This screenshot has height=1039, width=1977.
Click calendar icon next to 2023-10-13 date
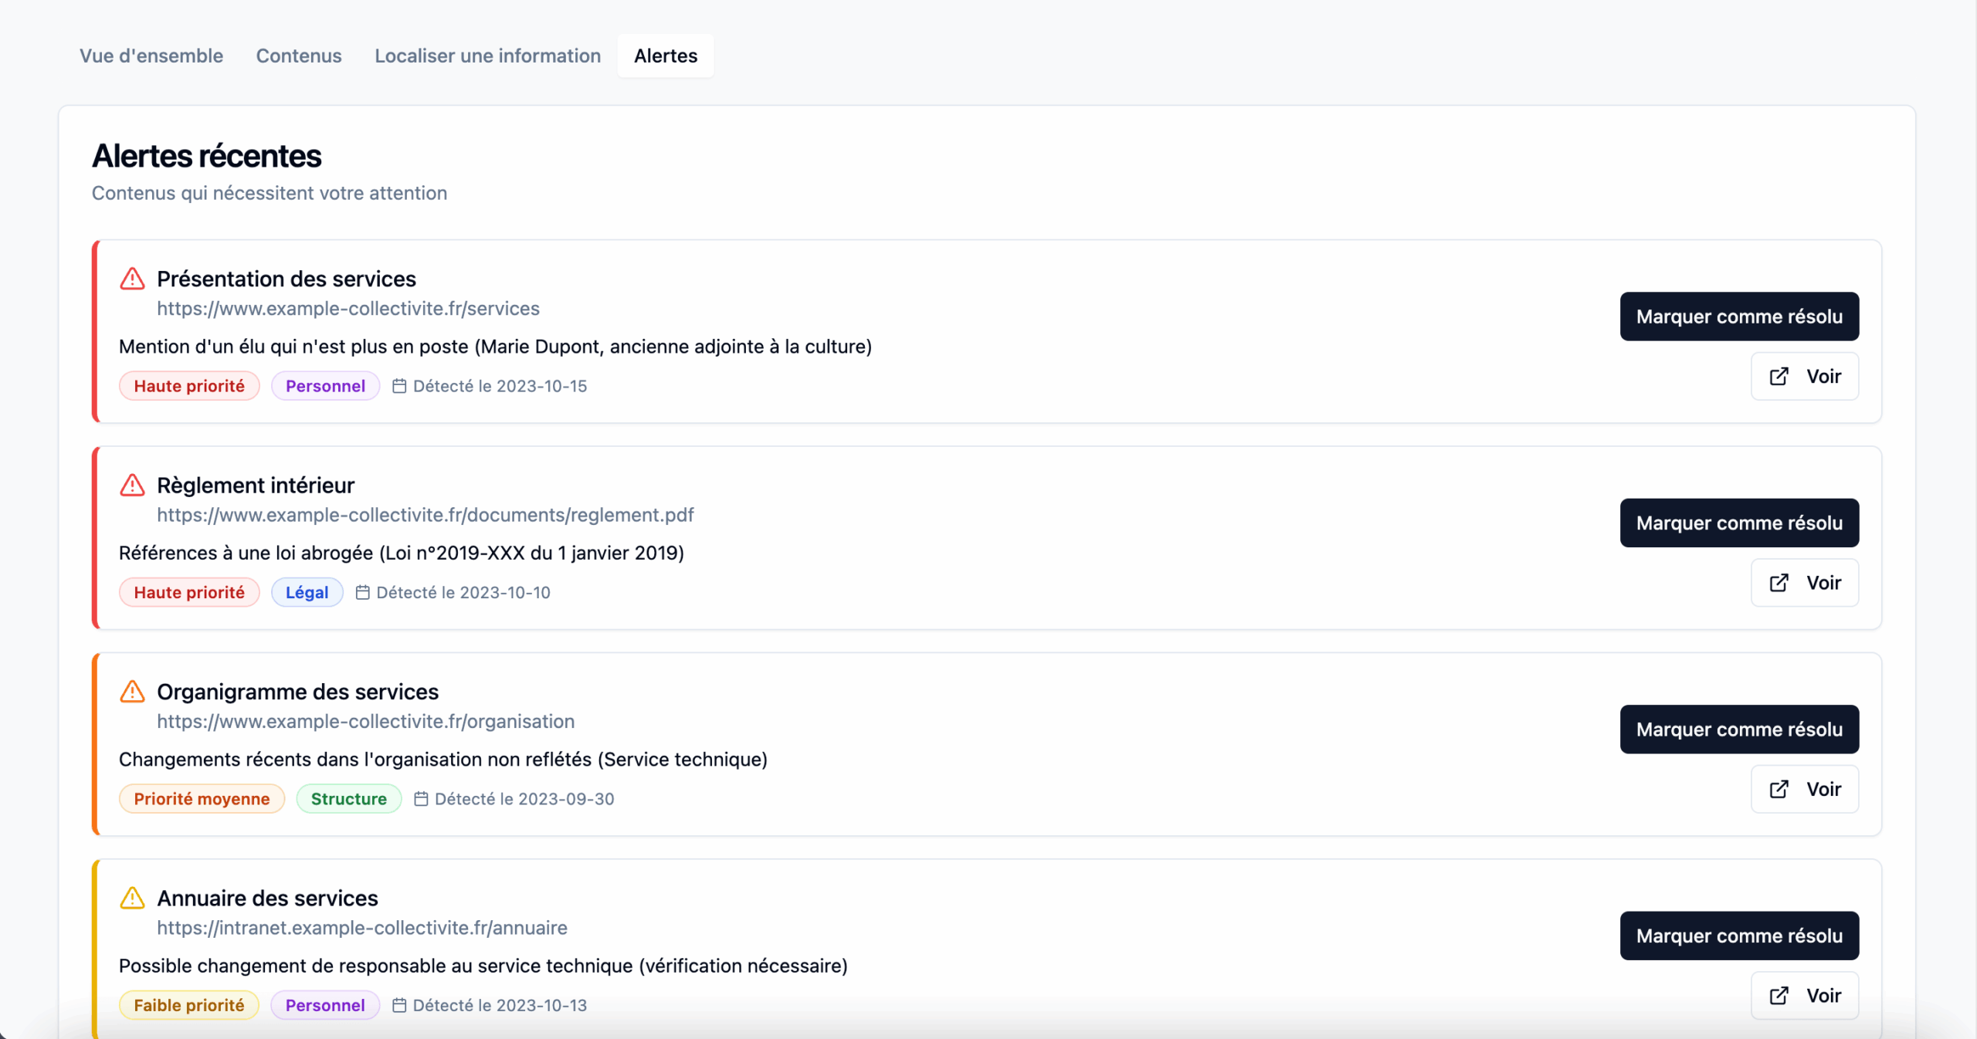coord(399,1005)
